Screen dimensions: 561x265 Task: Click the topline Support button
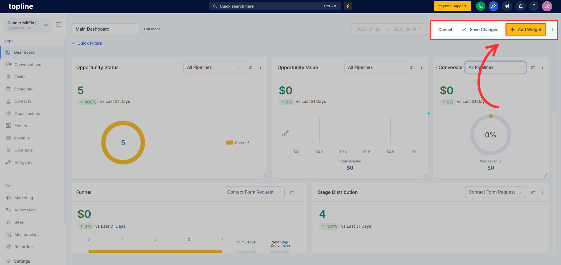point(453,6)
